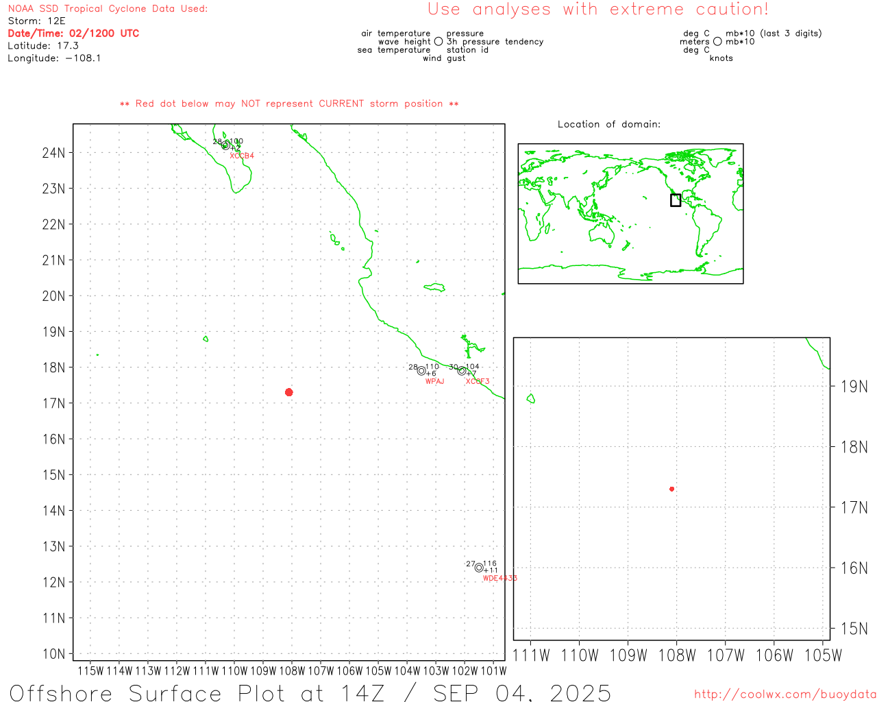Click legend circle beside wave height
Screen dimensions: 877x702
pyautogui.click(x=438, y=42)
